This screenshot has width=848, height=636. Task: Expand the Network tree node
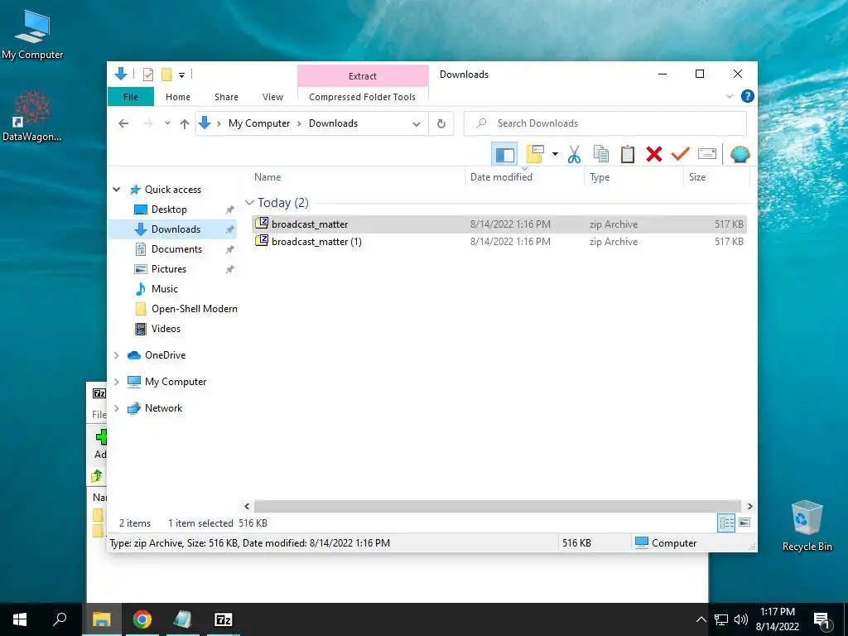coord(116,408)
